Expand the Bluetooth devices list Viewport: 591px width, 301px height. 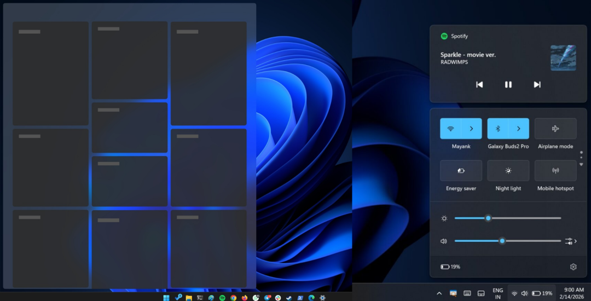tap(519, 129)
